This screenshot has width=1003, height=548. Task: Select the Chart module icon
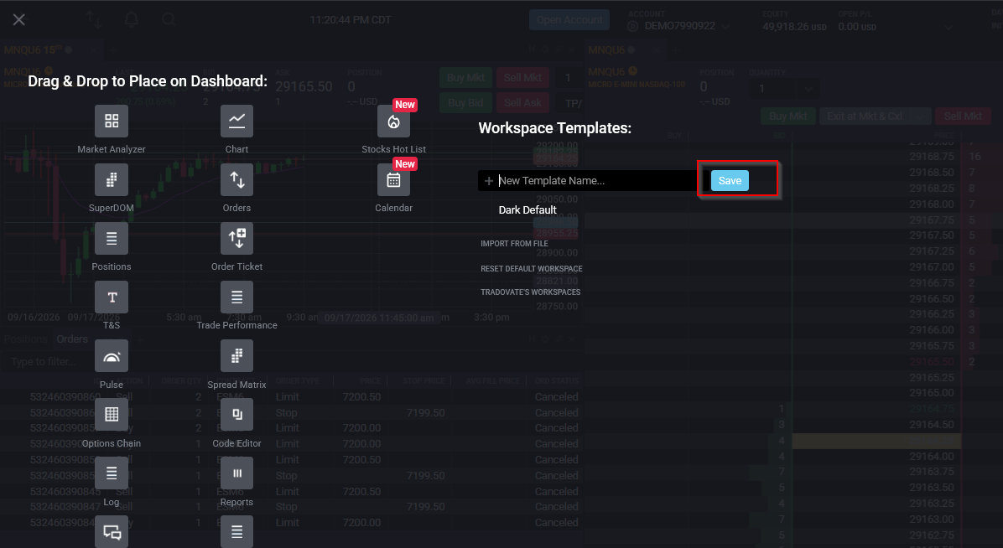(x=236, y=121)
